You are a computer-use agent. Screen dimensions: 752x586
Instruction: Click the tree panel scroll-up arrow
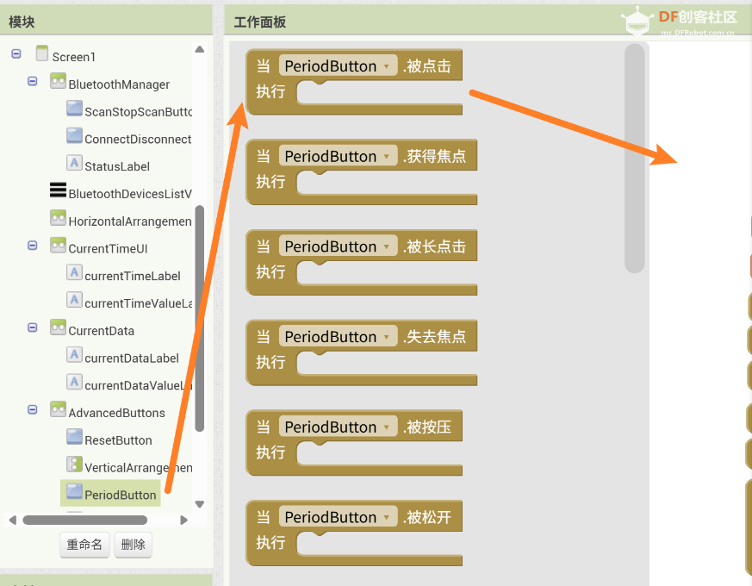coord(200,49)
